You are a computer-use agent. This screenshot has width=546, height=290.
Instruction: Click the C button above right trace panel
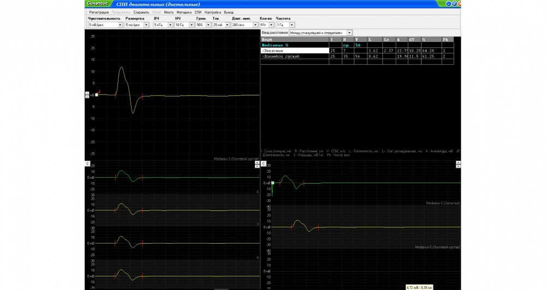[264, 164]
